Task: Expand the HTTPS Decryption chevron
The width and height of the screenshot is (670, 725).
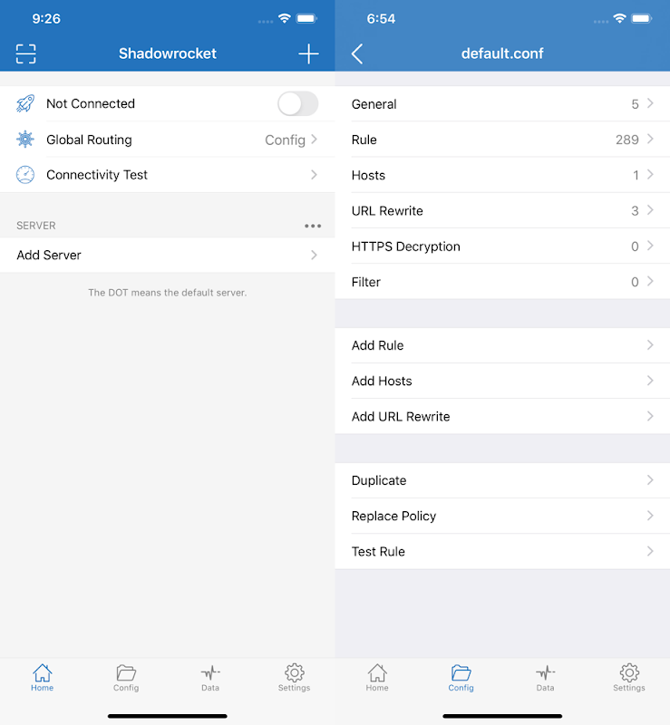Action: (650, 246)
